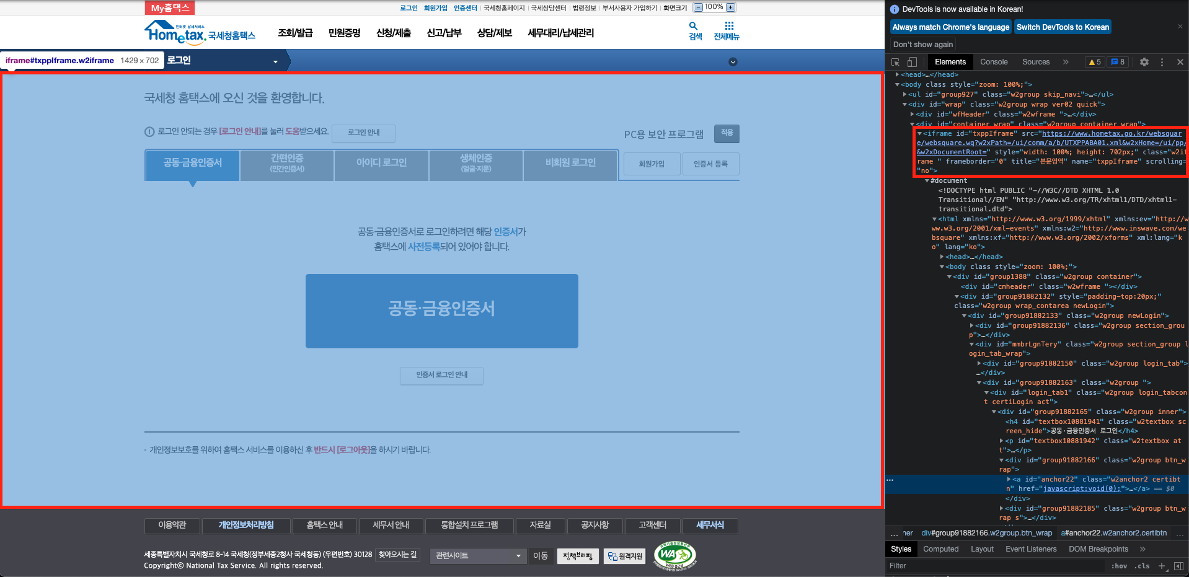
Task: Click the round down-arrow in the blue bar
Action: click(x=733, y=62)
